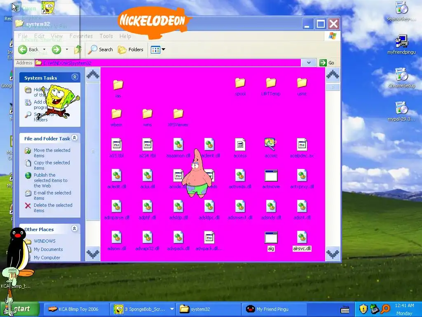Click the address bar path field

click(168, 63)
